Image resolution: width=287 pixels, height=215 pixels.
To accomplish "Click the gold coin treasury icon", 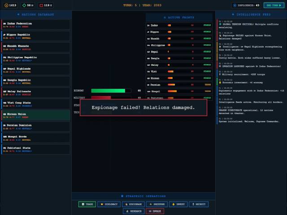I will pyautogui.click(x=6, y=5).
